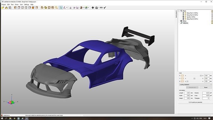Open the Settings menu

point(26,4)
